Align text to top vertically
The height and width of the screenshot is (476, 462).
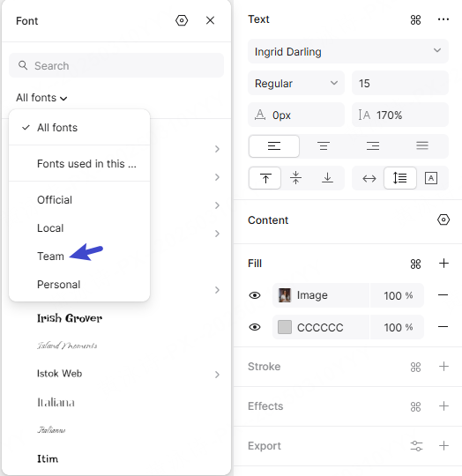265,178
